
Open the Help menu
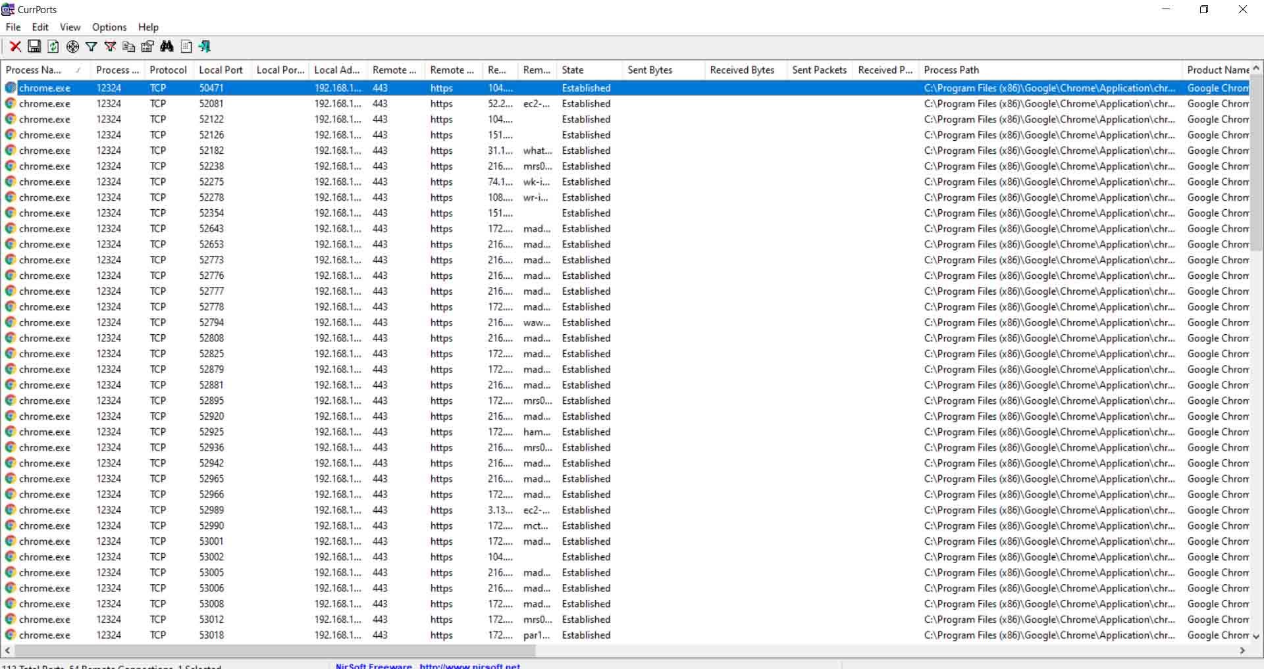click(x=148, y=27)
